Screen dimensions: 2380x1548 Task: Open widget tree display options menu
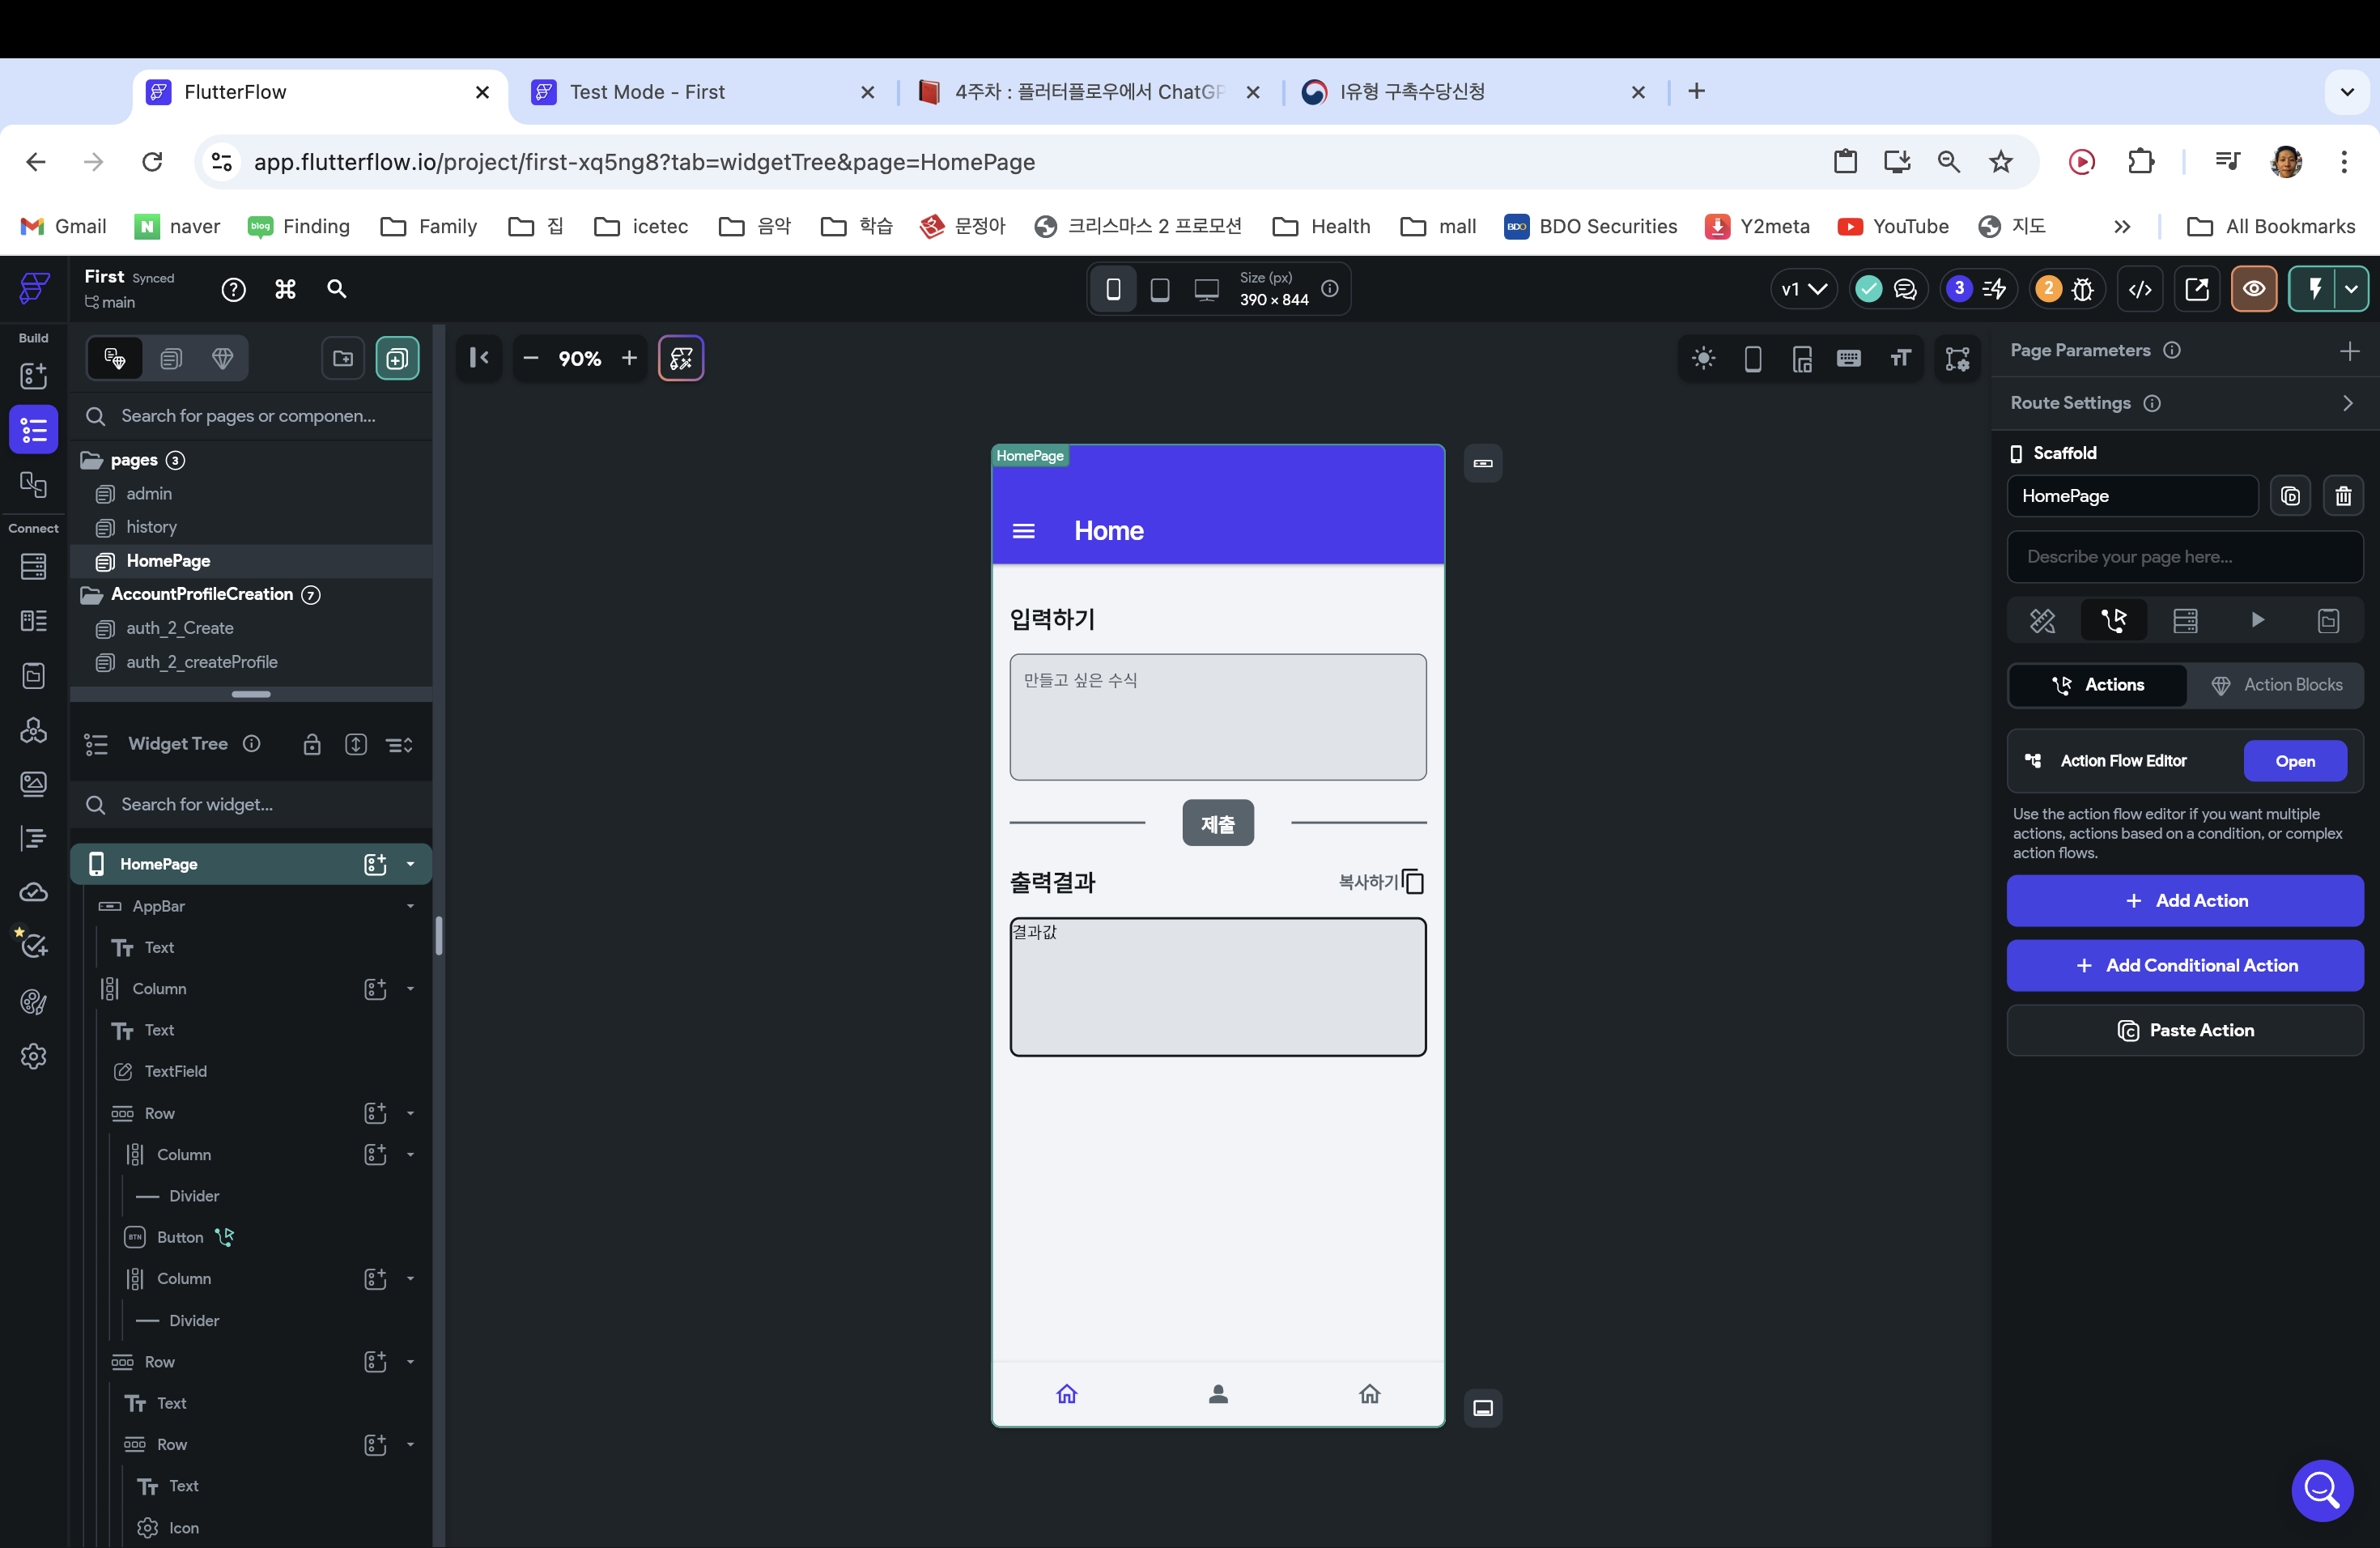click(400, 745)
